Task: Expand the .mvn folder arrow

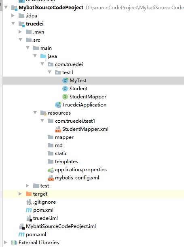Action: click(20, 32)
